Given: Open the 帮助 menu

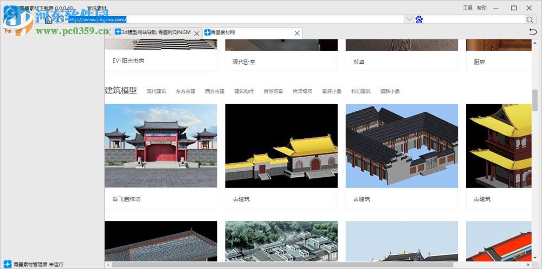Looking at the screenshot, I should pos(481,8).
